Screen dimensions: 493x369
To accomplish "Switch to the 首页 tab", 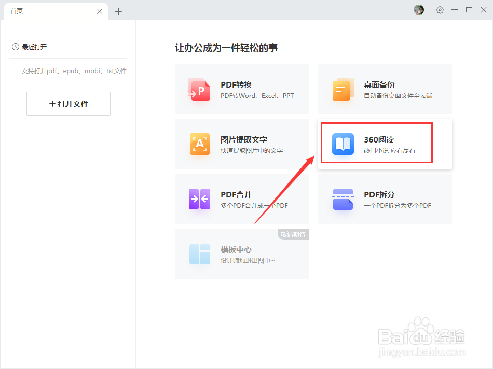I will (x=56, y=11).
